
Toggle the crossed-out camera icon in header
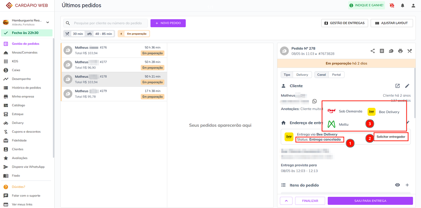click(392, 6)
